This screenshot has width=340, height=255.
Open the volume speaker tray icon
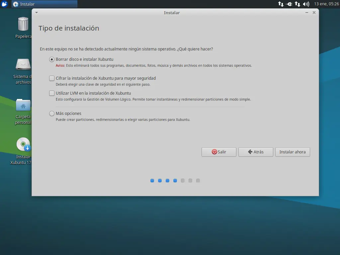[306, 4]
